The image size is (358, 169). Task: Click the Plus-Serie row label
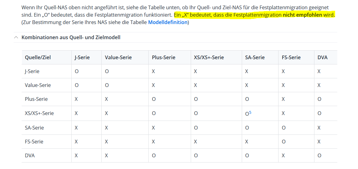[x=36, y=99]
